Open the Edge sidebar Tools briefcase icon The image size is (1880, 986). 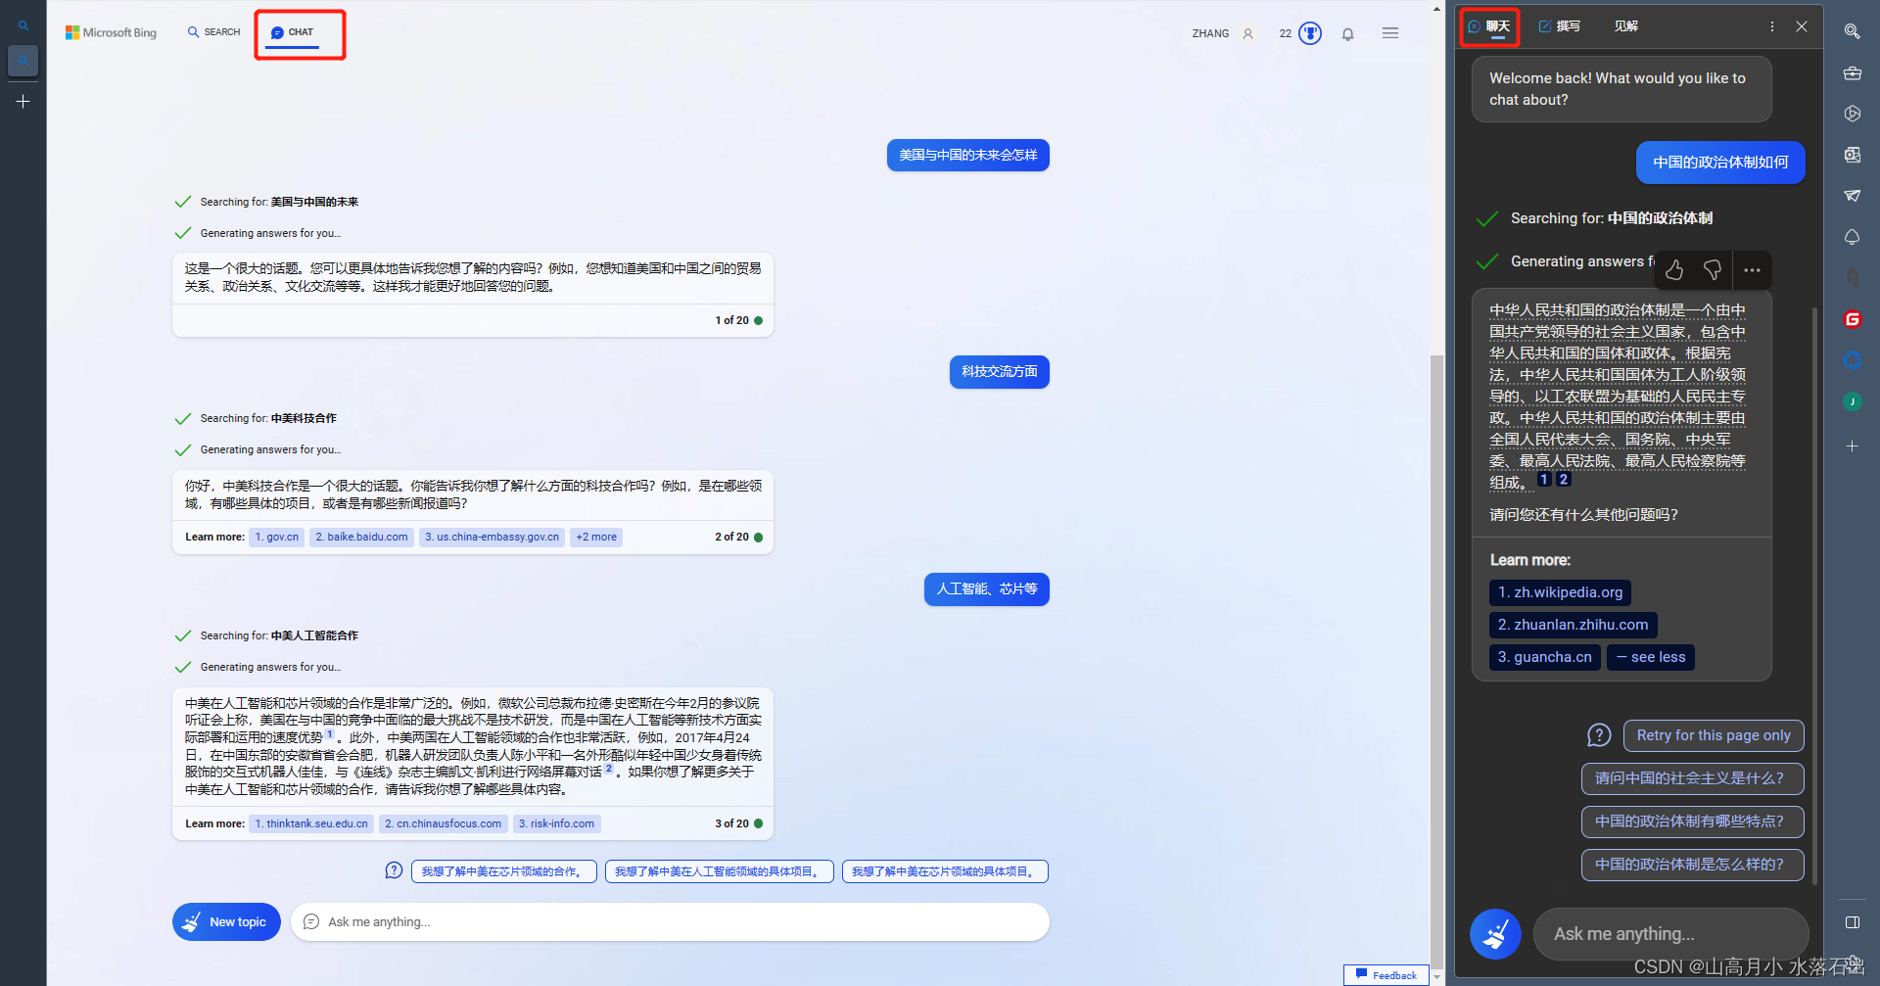[1852, 72]
